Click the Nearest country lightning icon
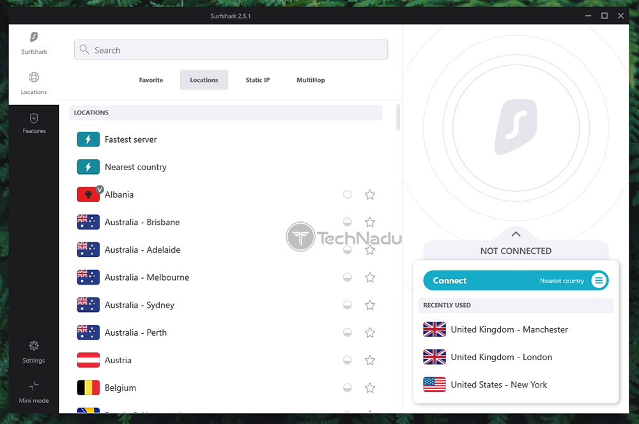Image resolution: width=639 pixels, height=424 pixels. 88,167
